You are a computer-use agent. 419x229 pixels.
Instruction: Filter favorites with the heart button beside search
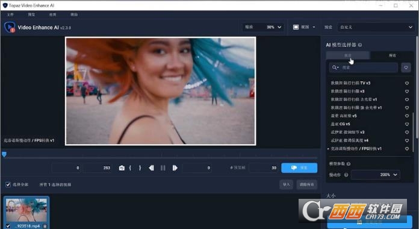click(x=406, y=67)
